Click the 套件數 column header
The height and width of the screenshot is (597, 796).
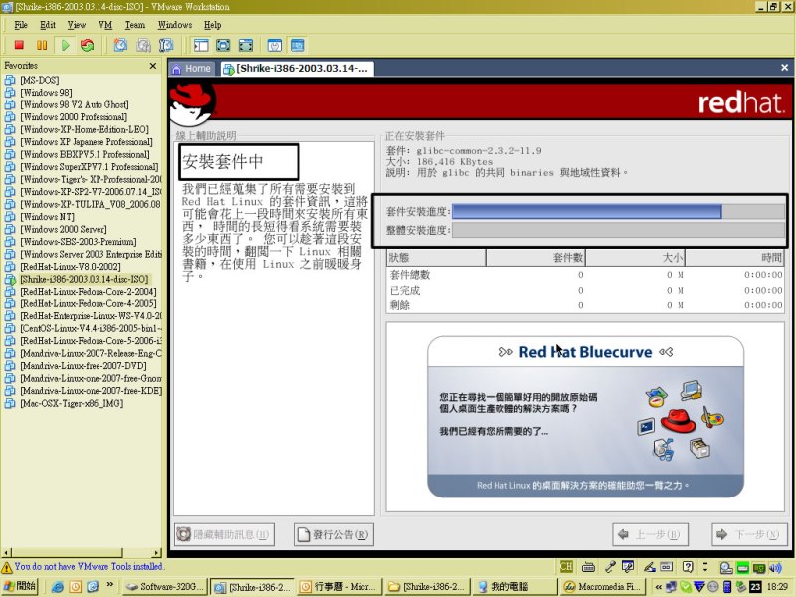click(x=535, y=258)
